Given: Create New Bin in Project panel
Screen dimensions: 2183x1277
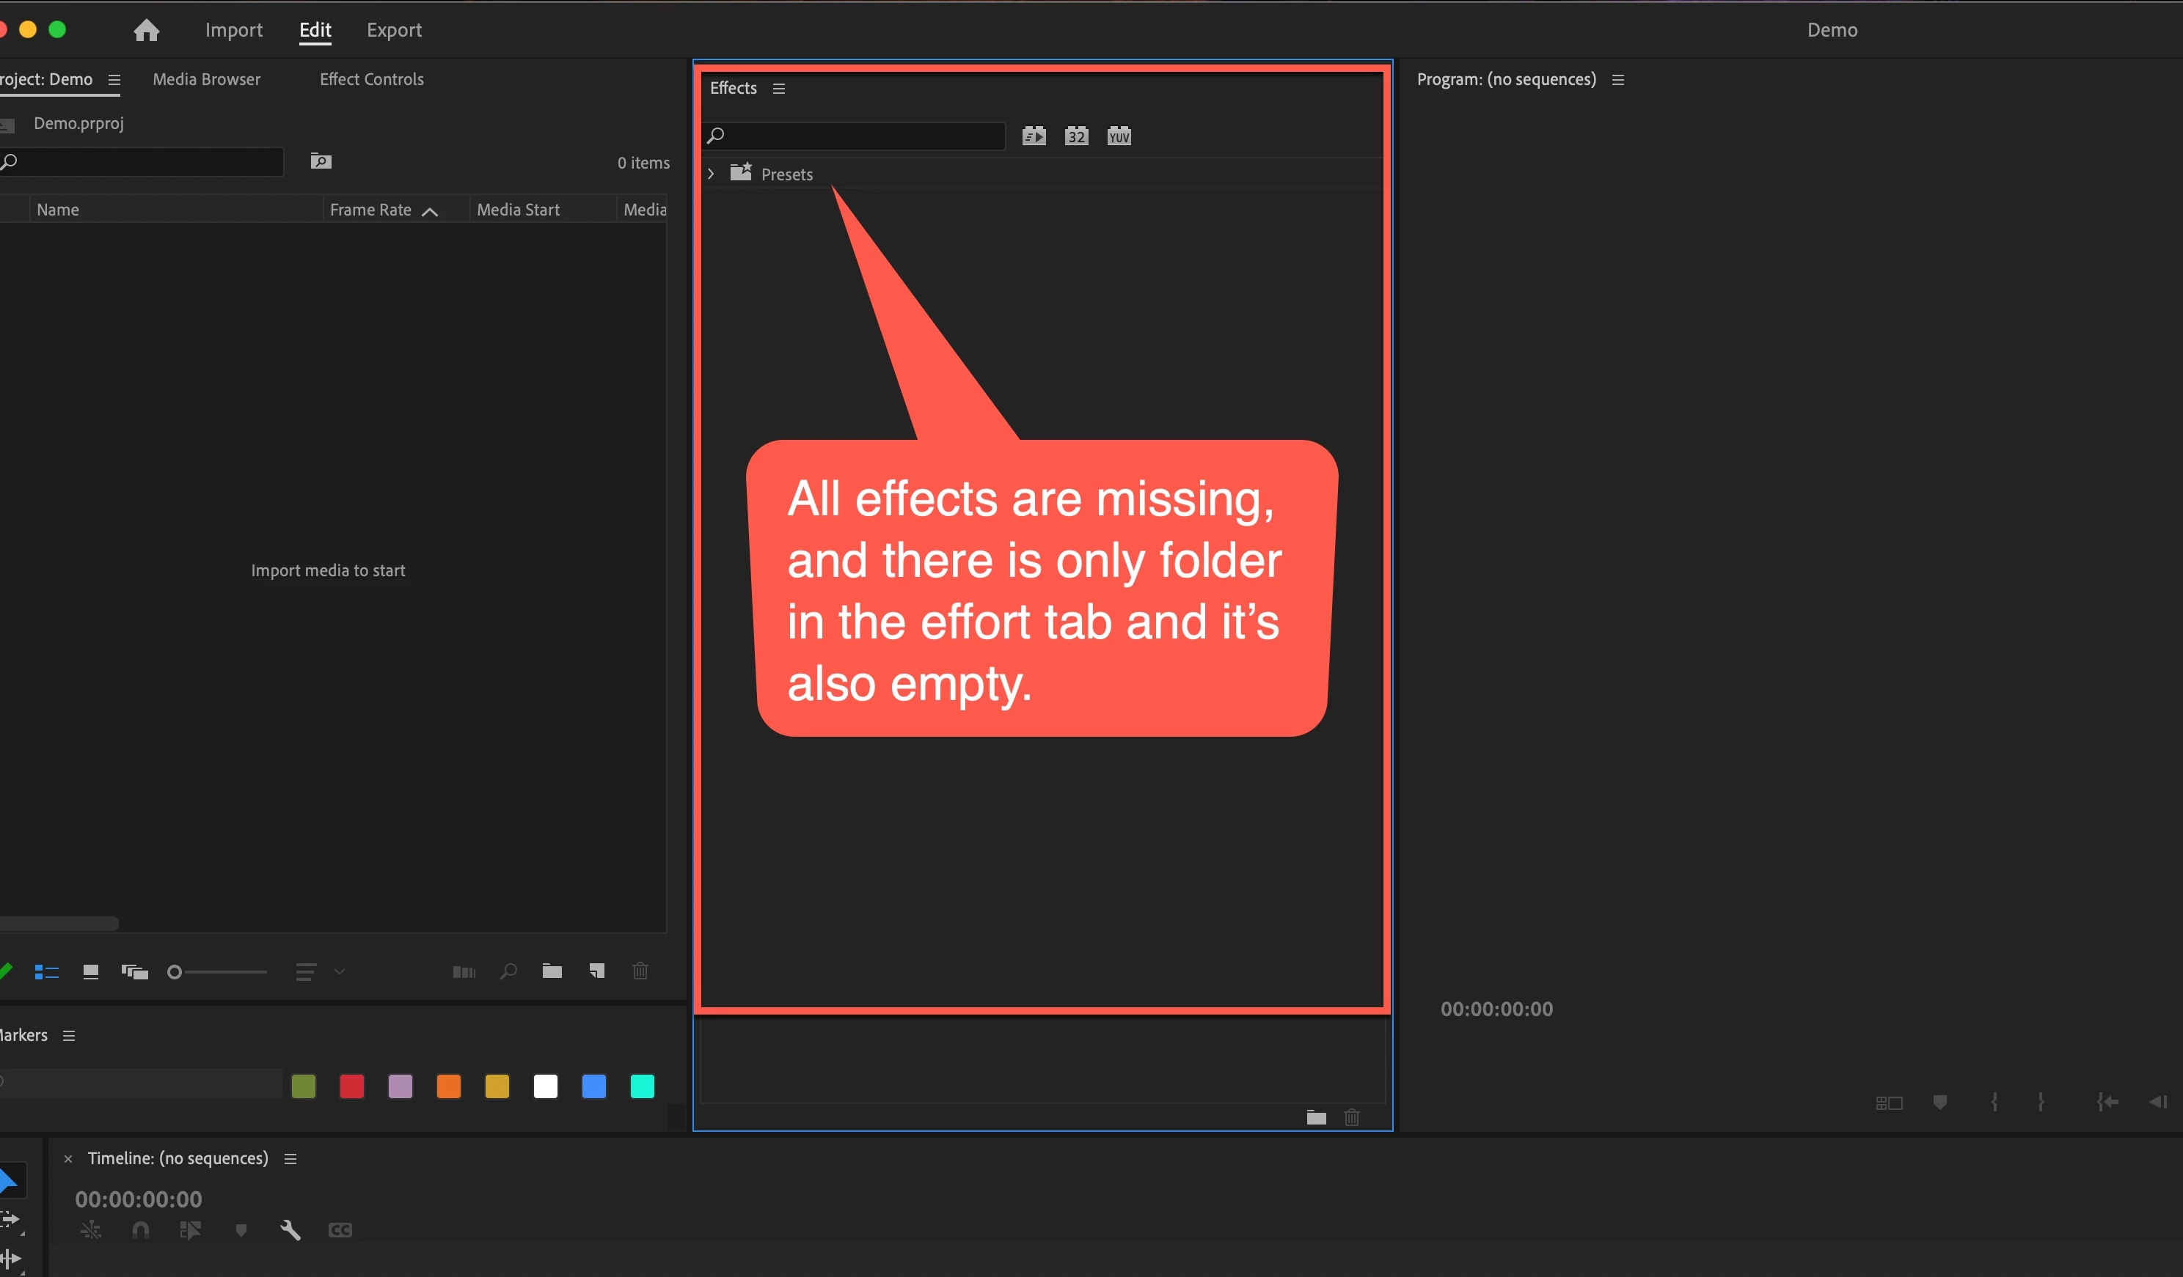Looking at the screenshot, I should (552, 971).
